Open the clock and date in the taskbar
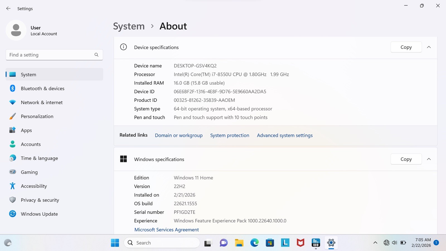This screenshot has width=446, height=251. (x=421, y=243)
